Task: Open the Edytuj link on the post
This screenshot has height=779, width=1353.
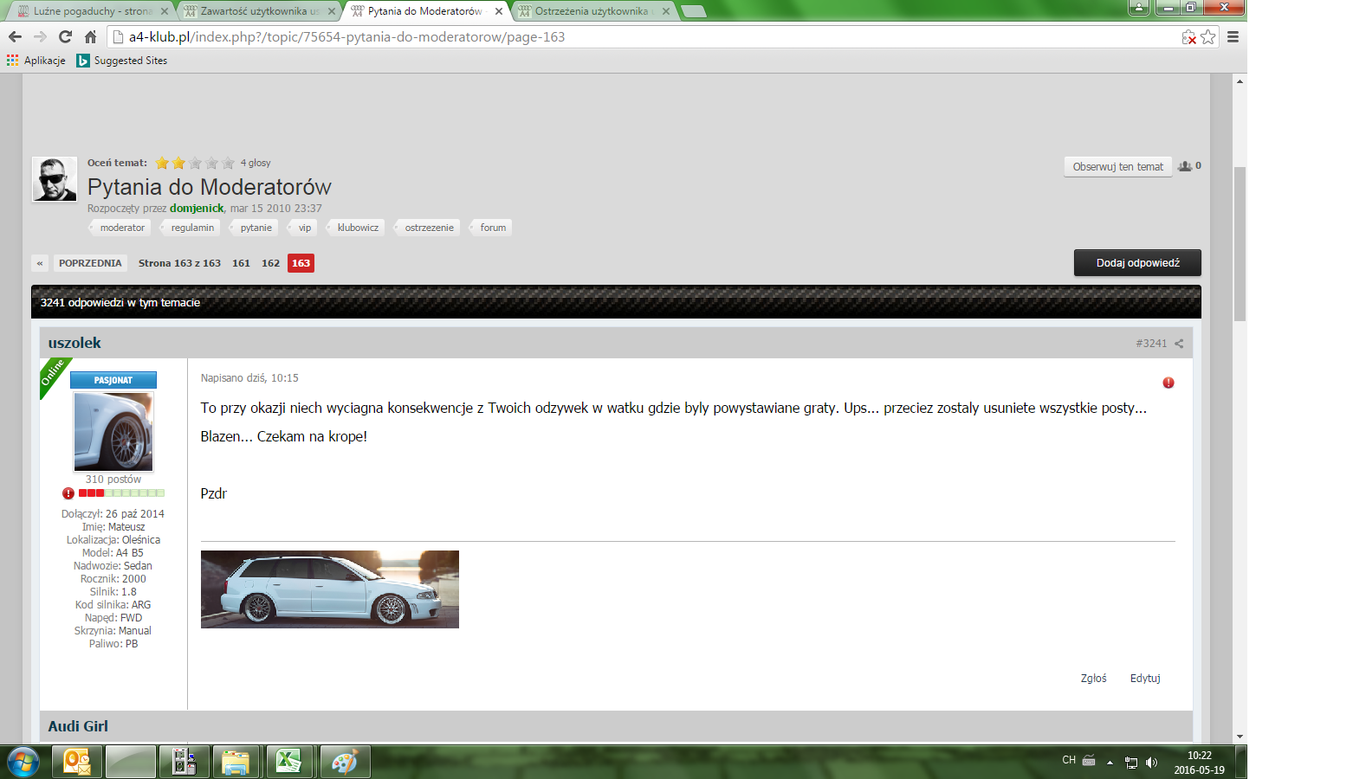Action: pyautogui.click(x=1144, y=679)
